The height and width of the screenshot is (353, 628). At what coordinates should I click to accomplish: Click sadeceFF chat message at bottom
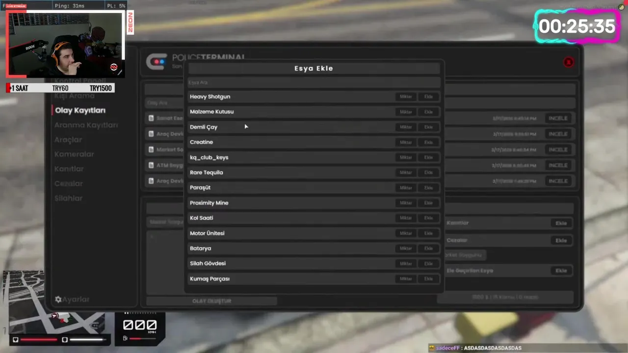coord(475,348)
